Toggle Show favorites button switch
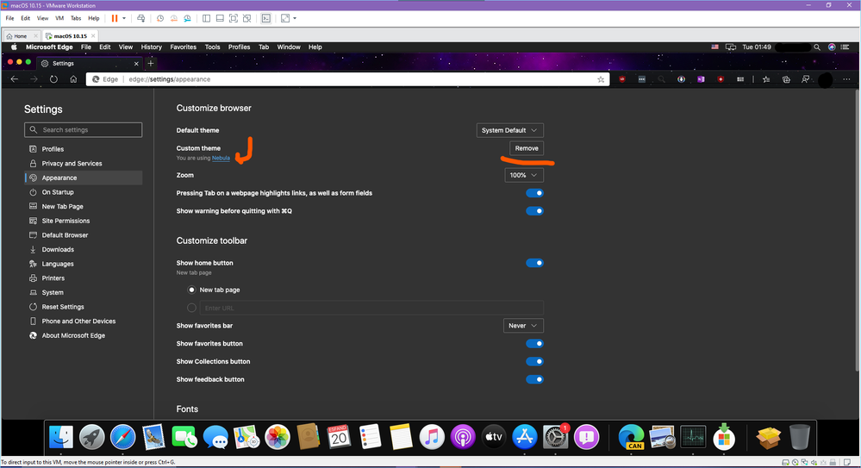 click(x=534, y=344)
